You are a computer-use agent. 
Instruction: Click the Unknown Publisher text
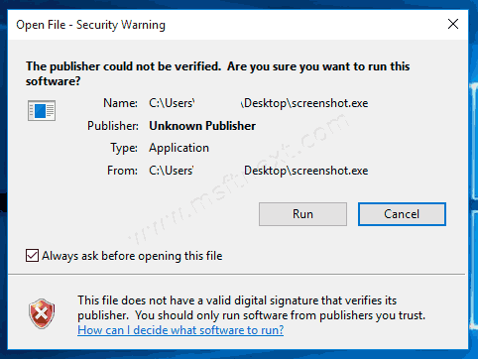pos(202,126)
